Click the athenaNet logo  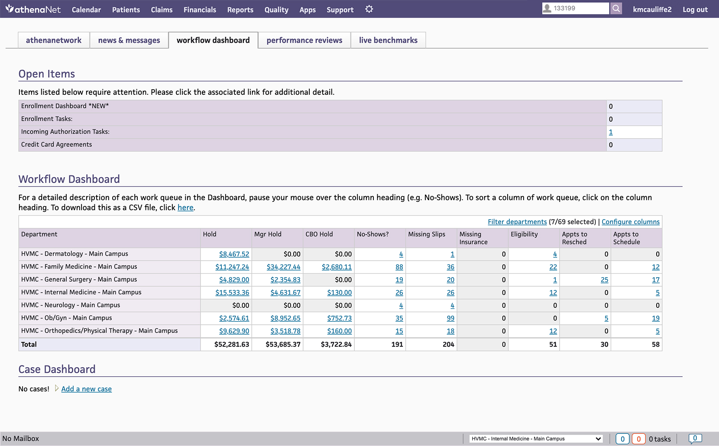[33, 9]
